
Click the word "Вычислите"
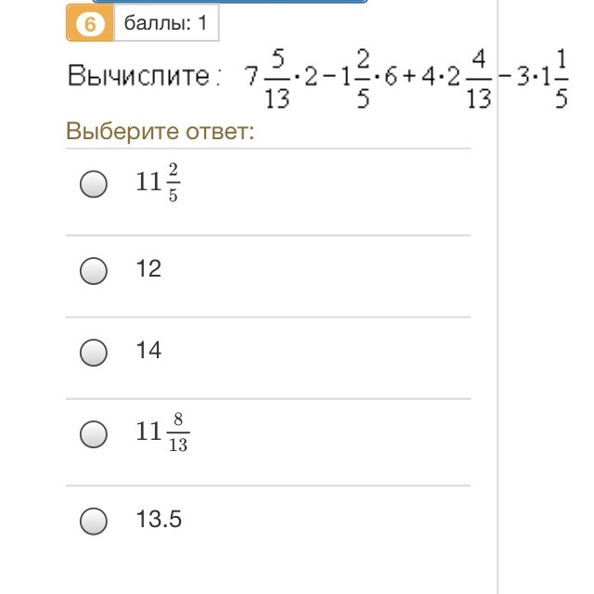click(x=139, y=77)
